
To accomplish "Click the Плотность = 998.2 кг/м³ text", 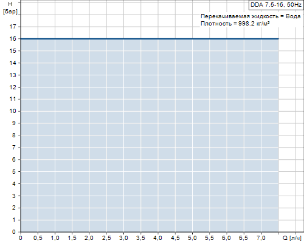I will (x=235, y=24).
